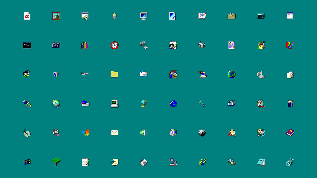Select the green tree icon

(x=56, y=162)
